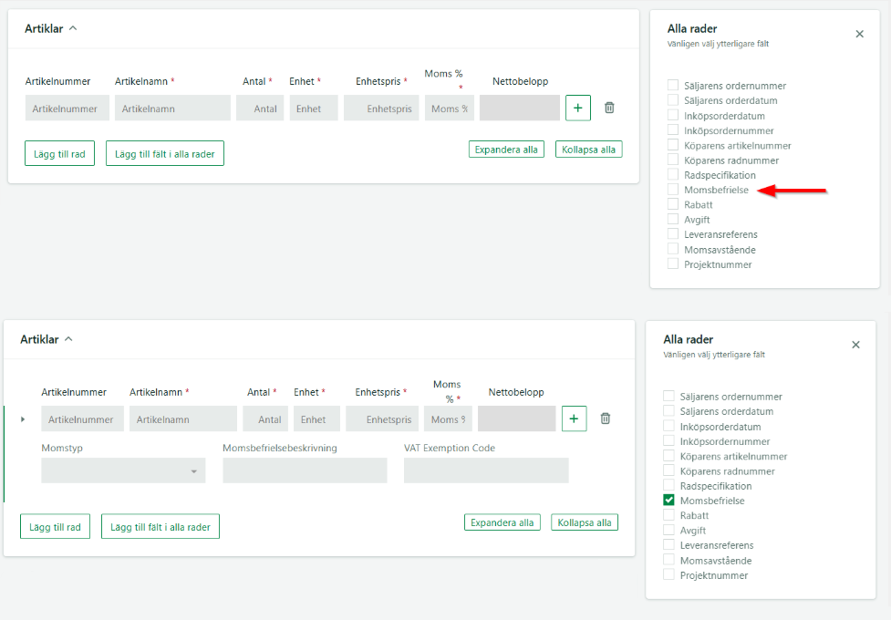Close the Alla rader panel with unchecked Momsbefrielse
Screen dimensions: 891x620
(859, 34)
